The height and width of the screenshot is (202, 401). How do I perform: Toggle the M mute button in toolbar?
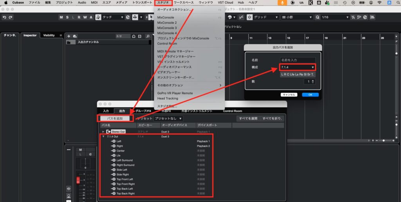click(61, 17)
